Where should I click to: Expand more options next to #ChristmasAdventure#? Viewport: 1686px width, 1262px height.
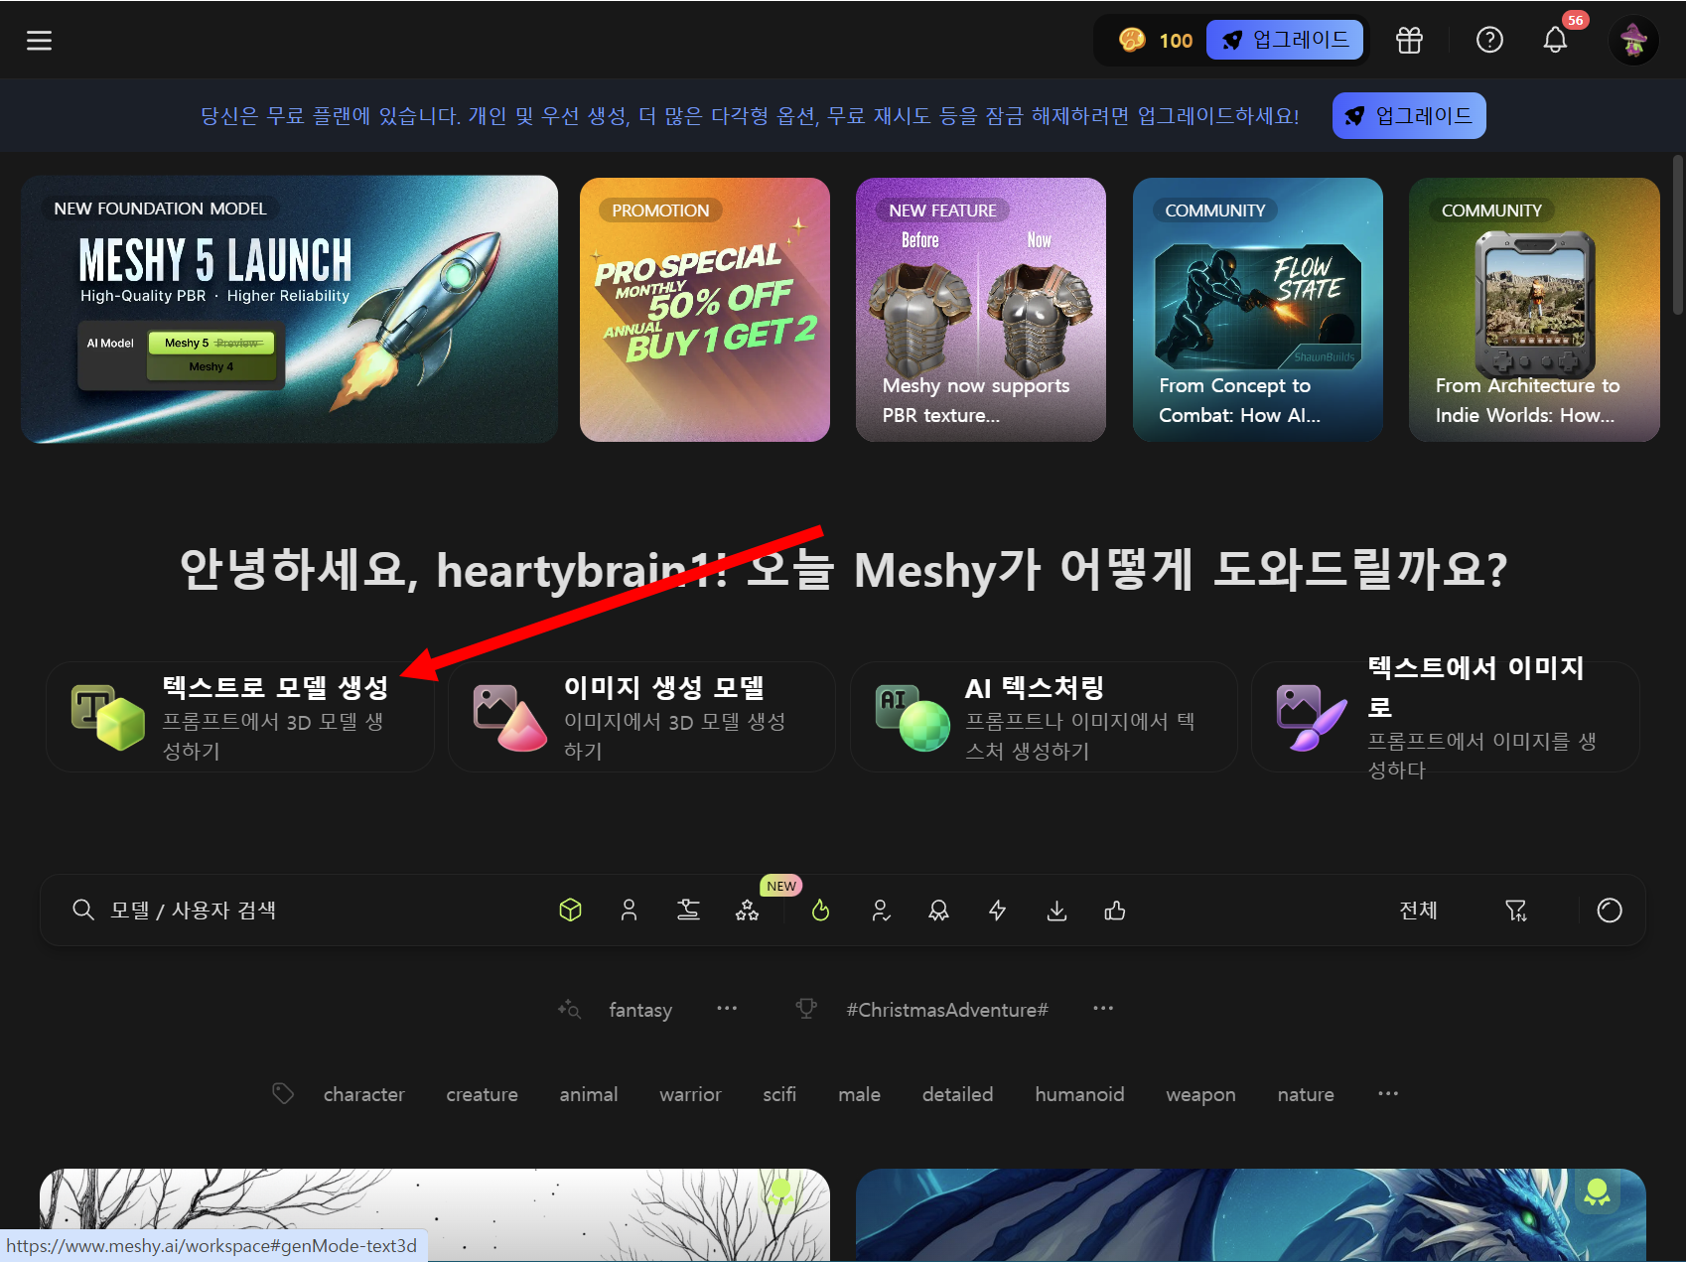[x=1103, y=1008]
